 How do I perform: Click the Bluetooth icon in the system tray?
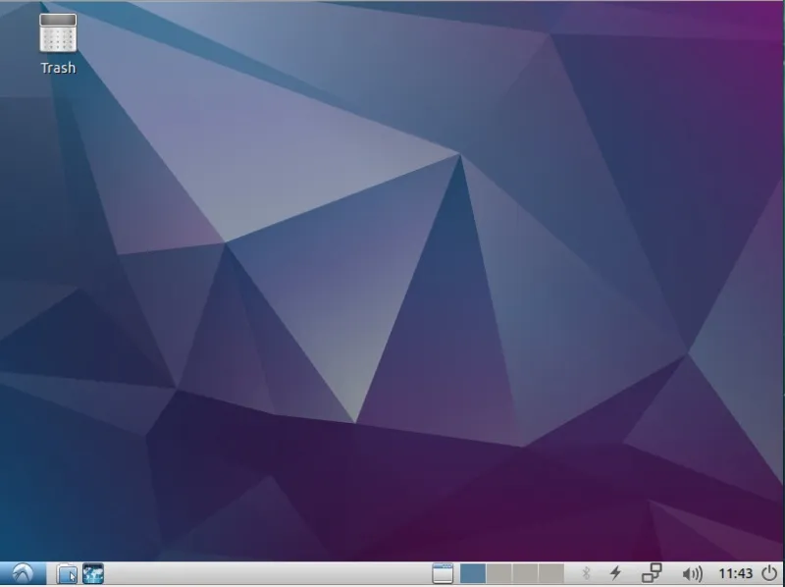(x=585, y=572)
